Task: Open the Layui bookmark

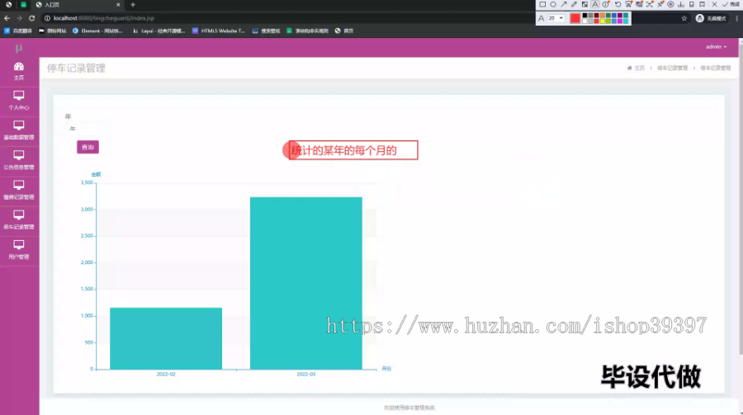Action: tap(159, 31)
